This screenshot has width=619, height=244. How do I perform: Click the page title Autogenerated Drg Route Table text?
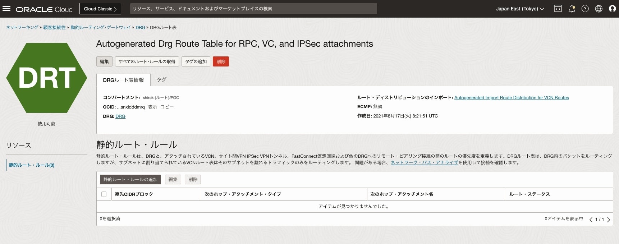pos(235,44)
